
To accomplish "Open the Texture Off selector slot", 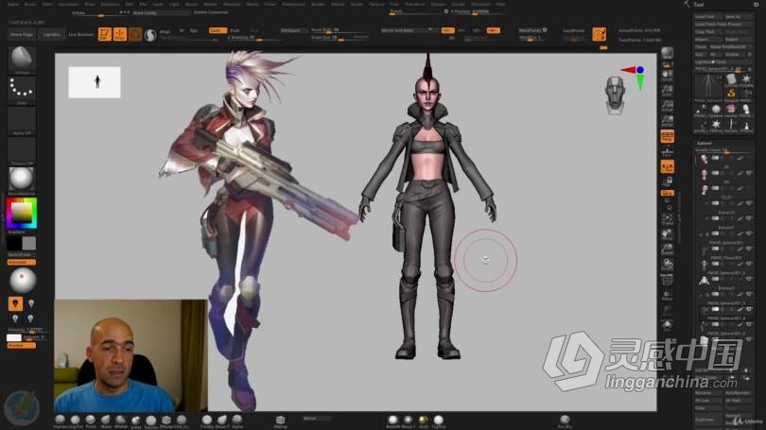I will click(x=22, y=151).
